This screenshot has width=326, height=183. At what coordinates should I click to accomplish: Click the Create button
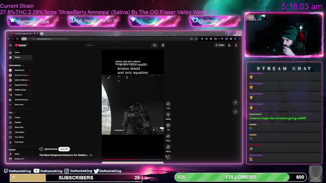click(x=220, y=45)
